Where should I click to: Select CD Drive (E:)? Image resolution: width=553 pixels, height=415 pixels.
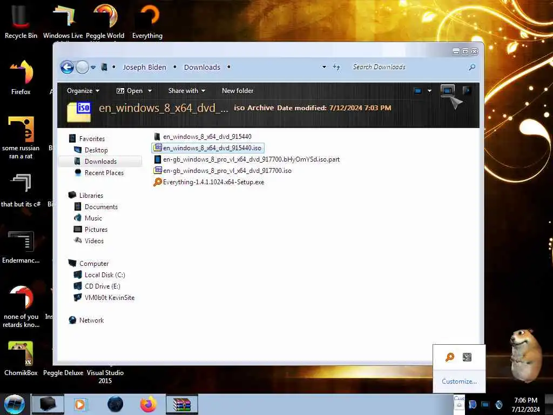(102, 286)
